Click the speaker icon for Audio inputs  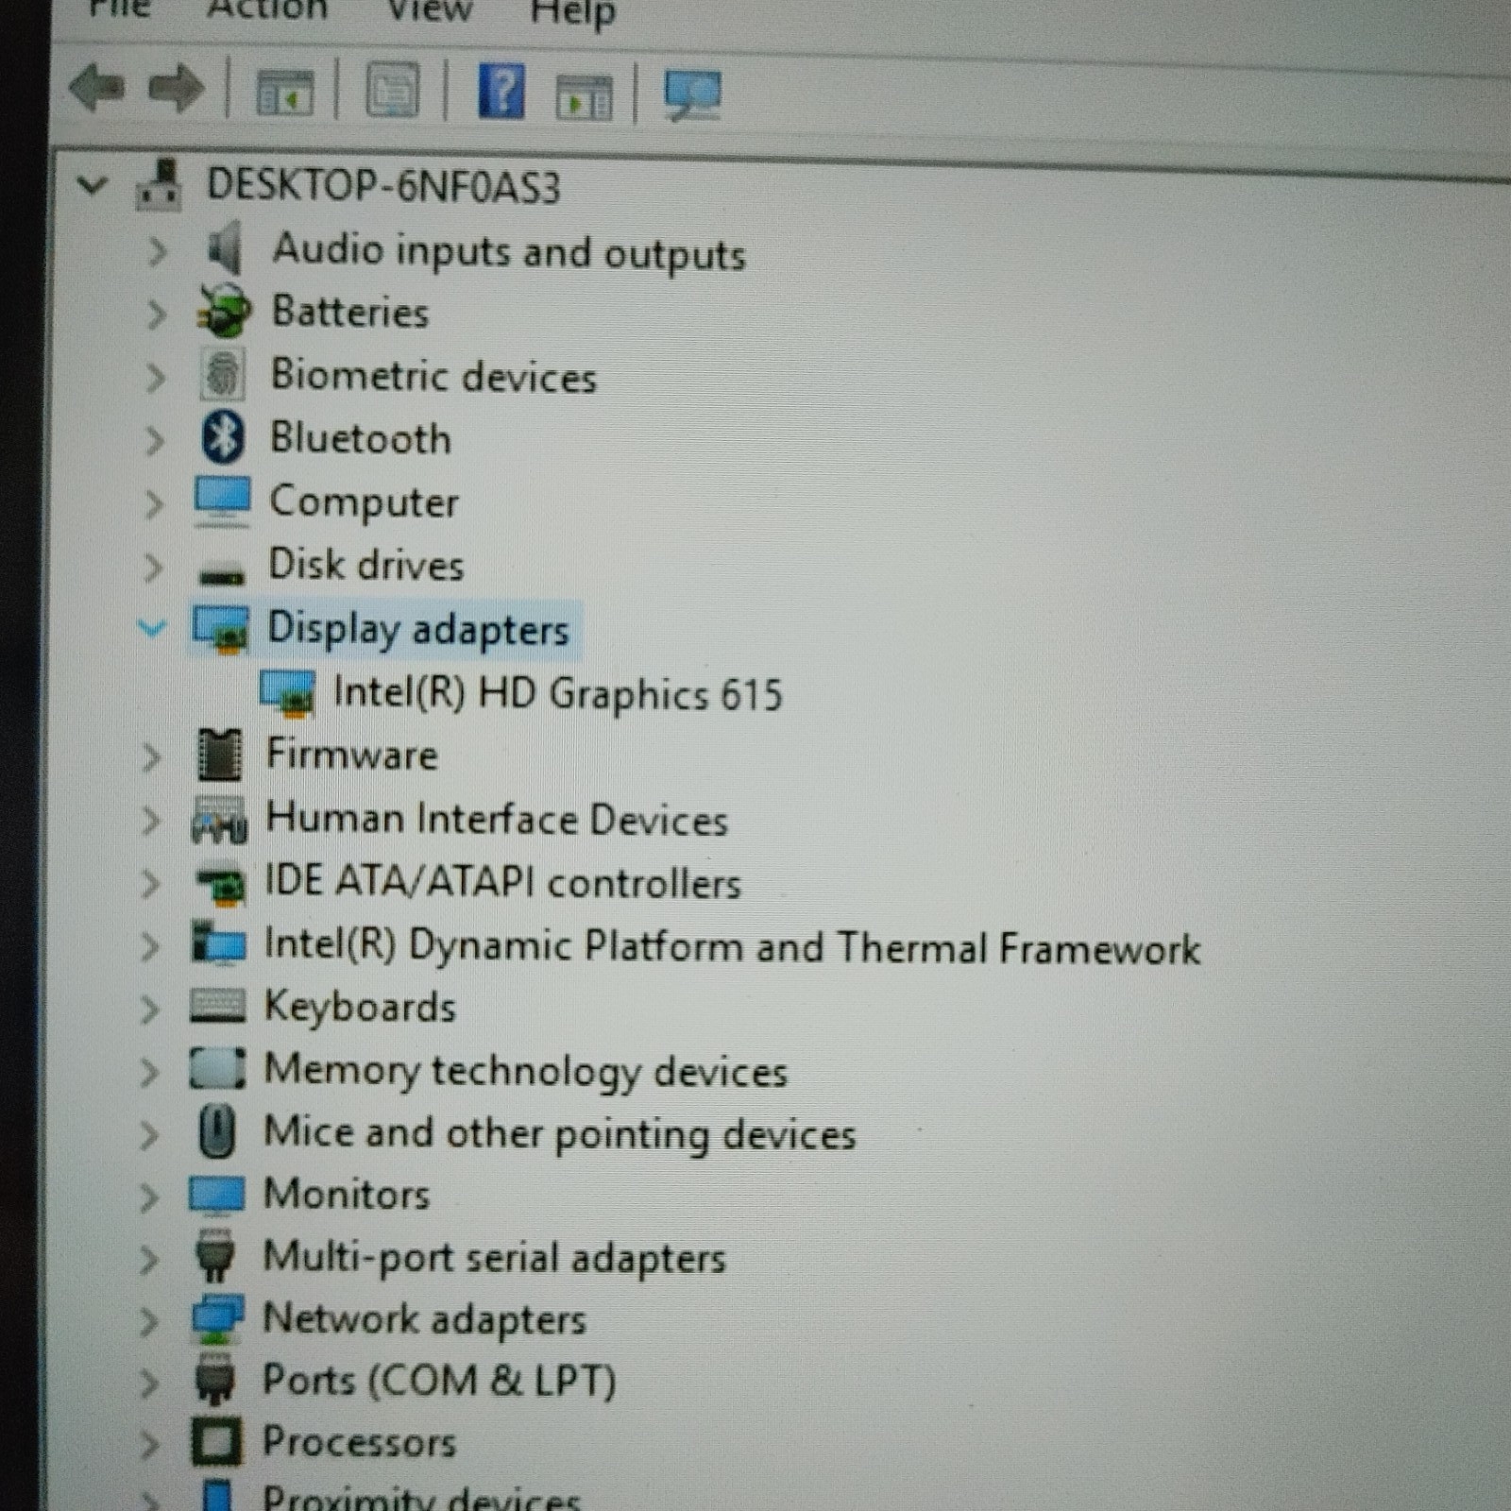coord(224,248)
